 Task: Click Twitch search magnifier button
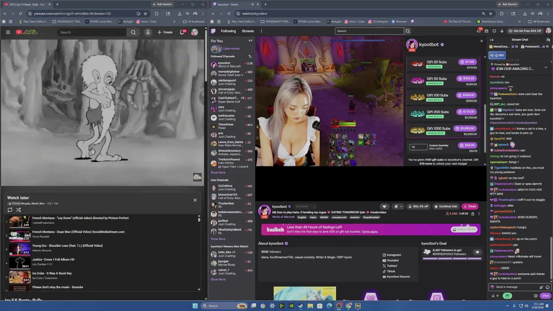click(407, 31)
